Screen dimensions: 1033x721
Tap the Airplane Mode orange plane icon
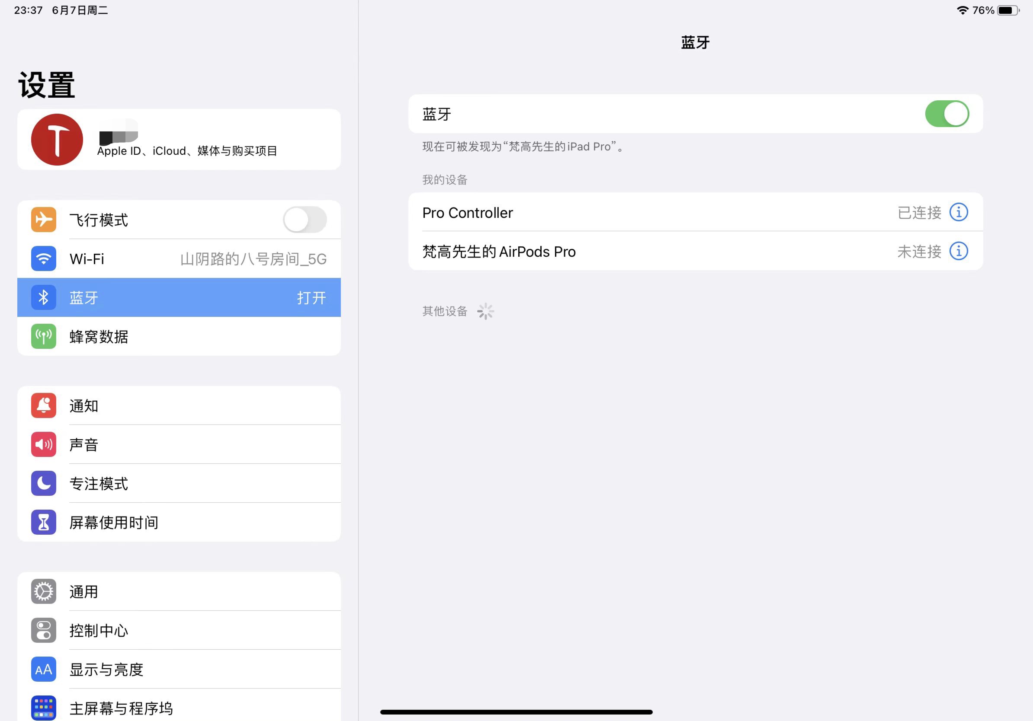tap(44, 220)
